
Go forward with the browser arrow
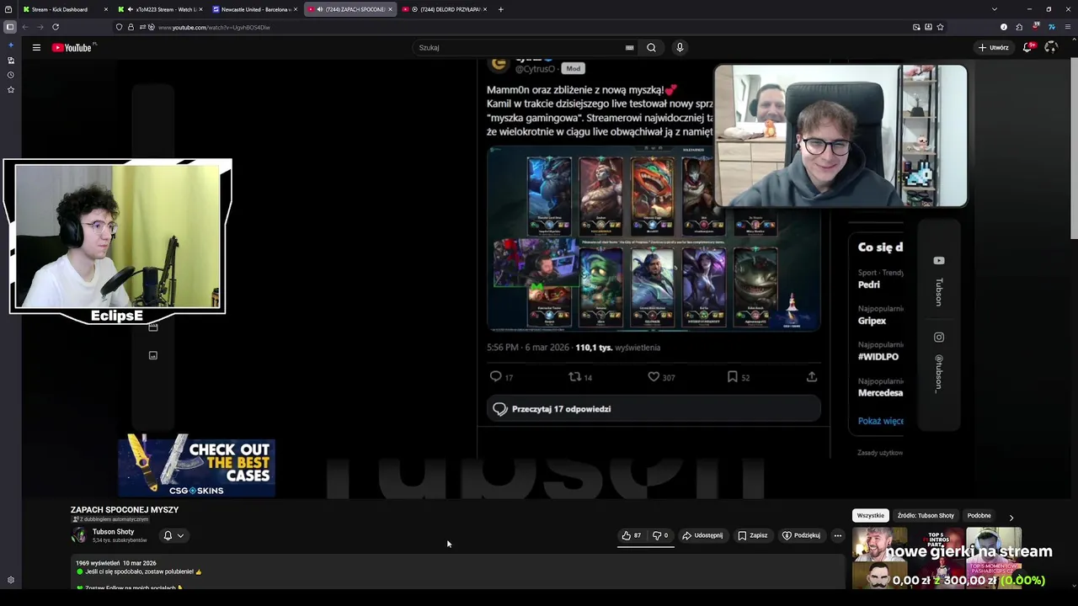(x=40, y=27)
